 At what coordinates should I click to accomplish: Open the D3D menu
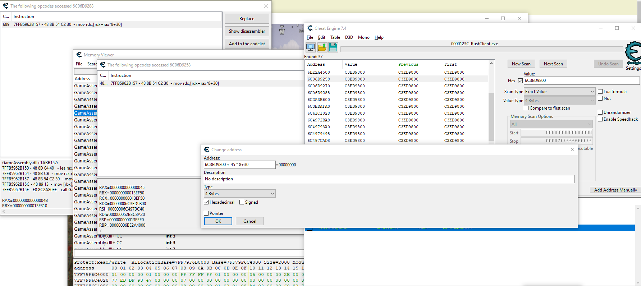(x=349, y=37)
